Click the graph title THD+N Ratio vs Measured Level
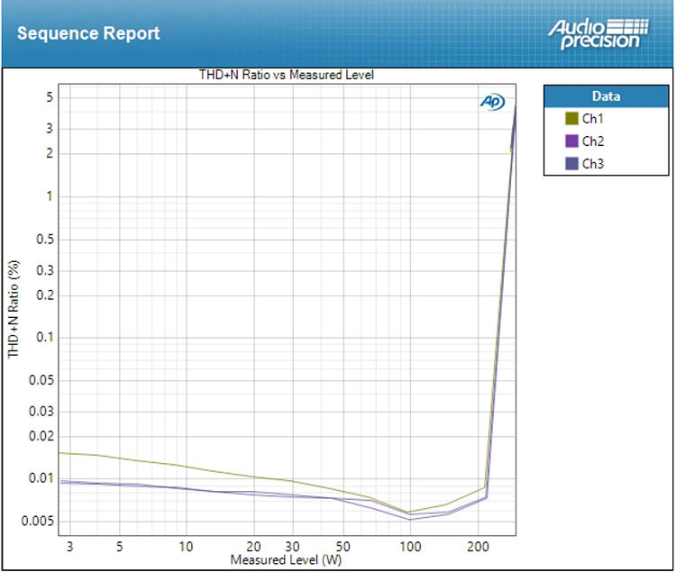 point(287,75)
